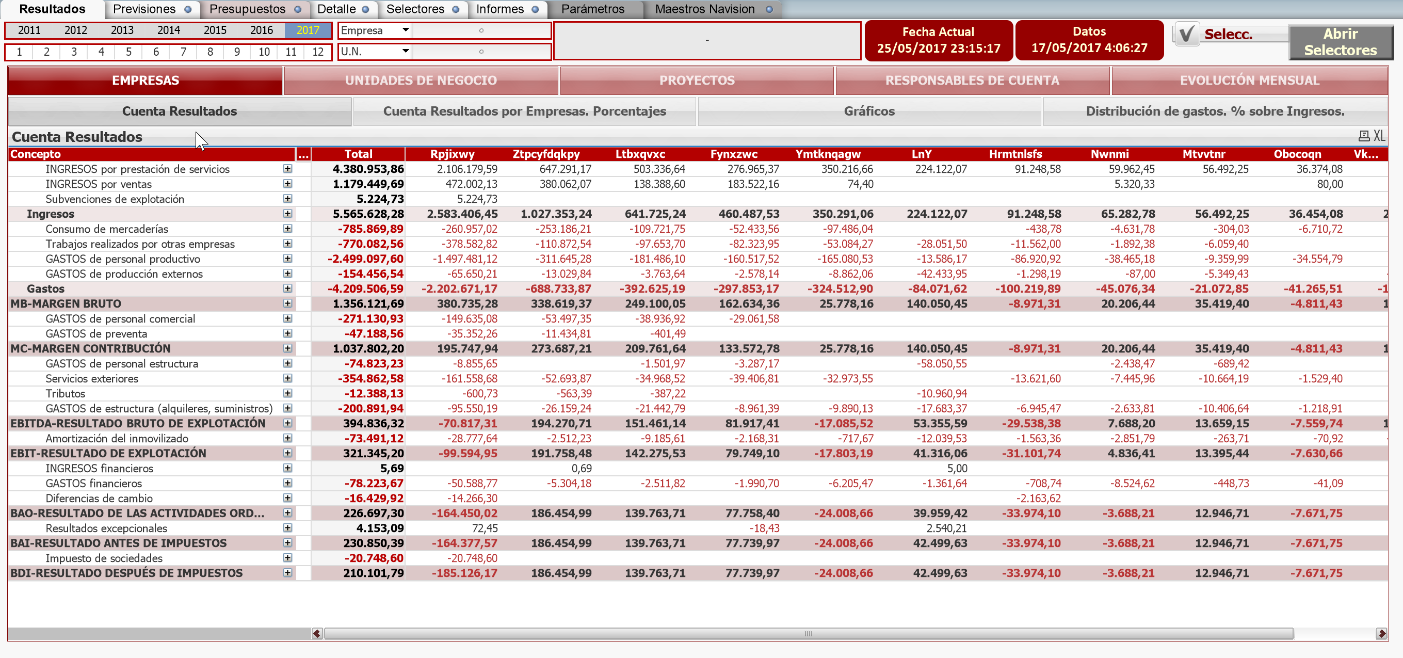1403x658 pixels.
Task: Click the Concepto column header
Action: [x=151, y=154]
